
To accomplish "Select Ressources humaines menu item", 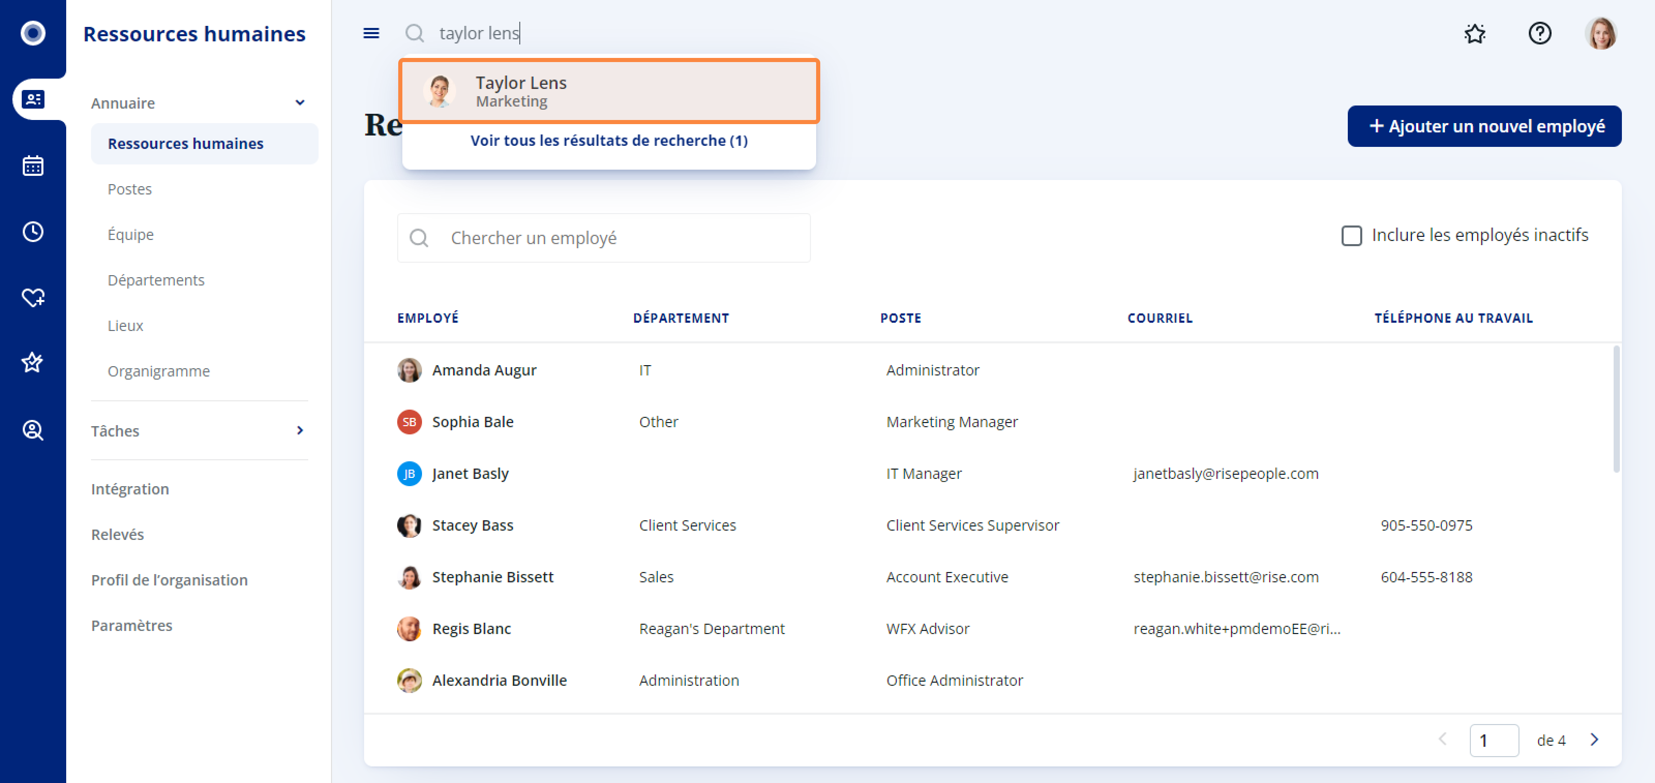I will click(x=204, y=143).
